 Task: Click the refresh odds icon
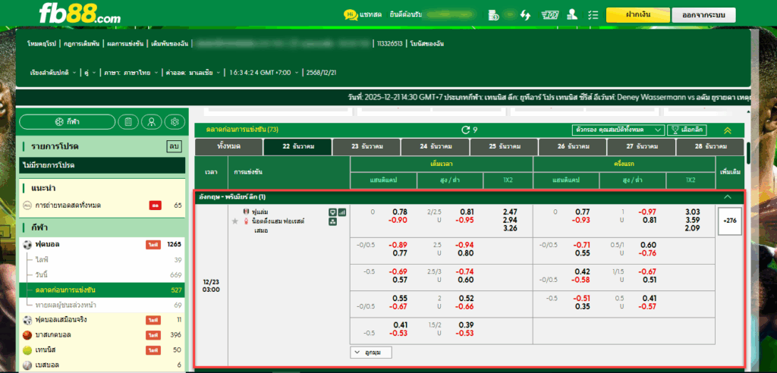pyautogui.click(x=465, y=130)
